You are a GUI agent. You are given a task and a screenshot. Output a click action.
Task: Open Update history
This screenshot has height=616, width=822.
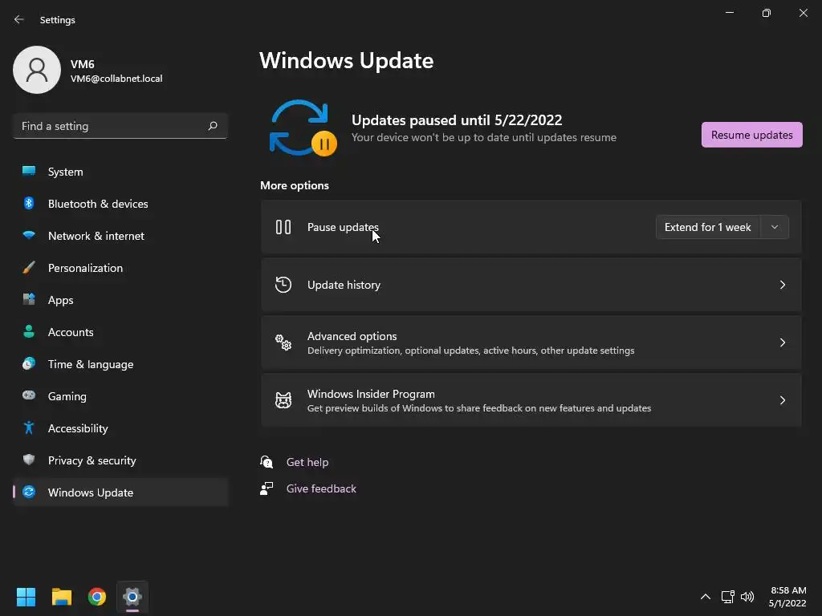click(531, 285)
